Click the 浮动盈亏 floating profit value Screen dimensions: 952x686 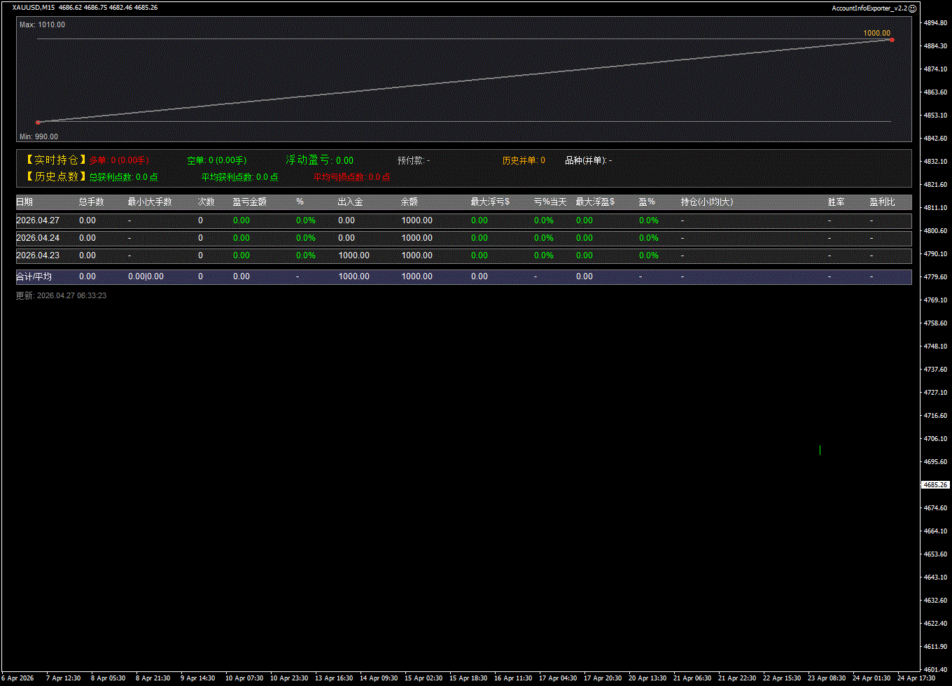coord(344,160)
